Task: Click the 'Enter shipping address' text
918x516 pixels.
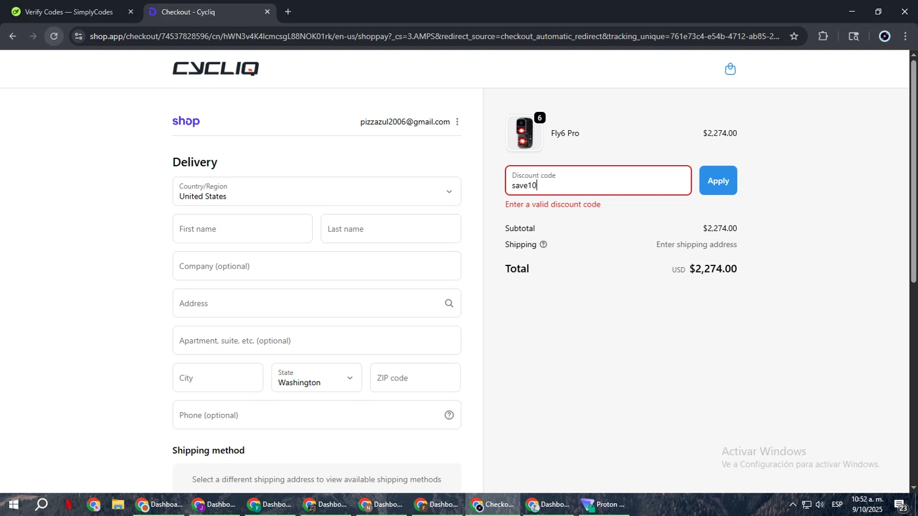Action: [x=696, y=245]
